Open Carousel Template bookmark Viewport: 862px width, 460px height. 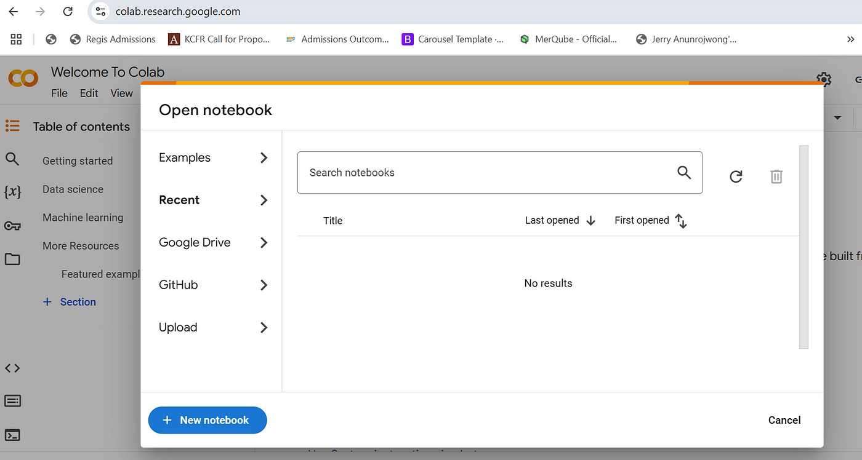(453, 39)
